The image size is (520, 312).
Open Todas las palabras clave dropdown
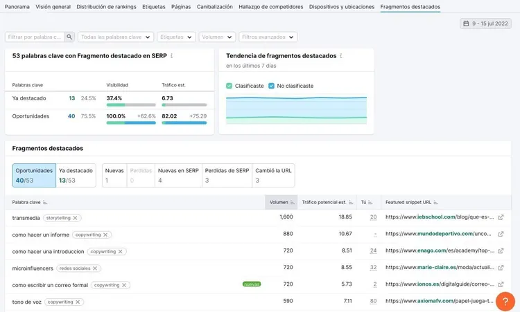pyautogui.click(x=116, y=37)
